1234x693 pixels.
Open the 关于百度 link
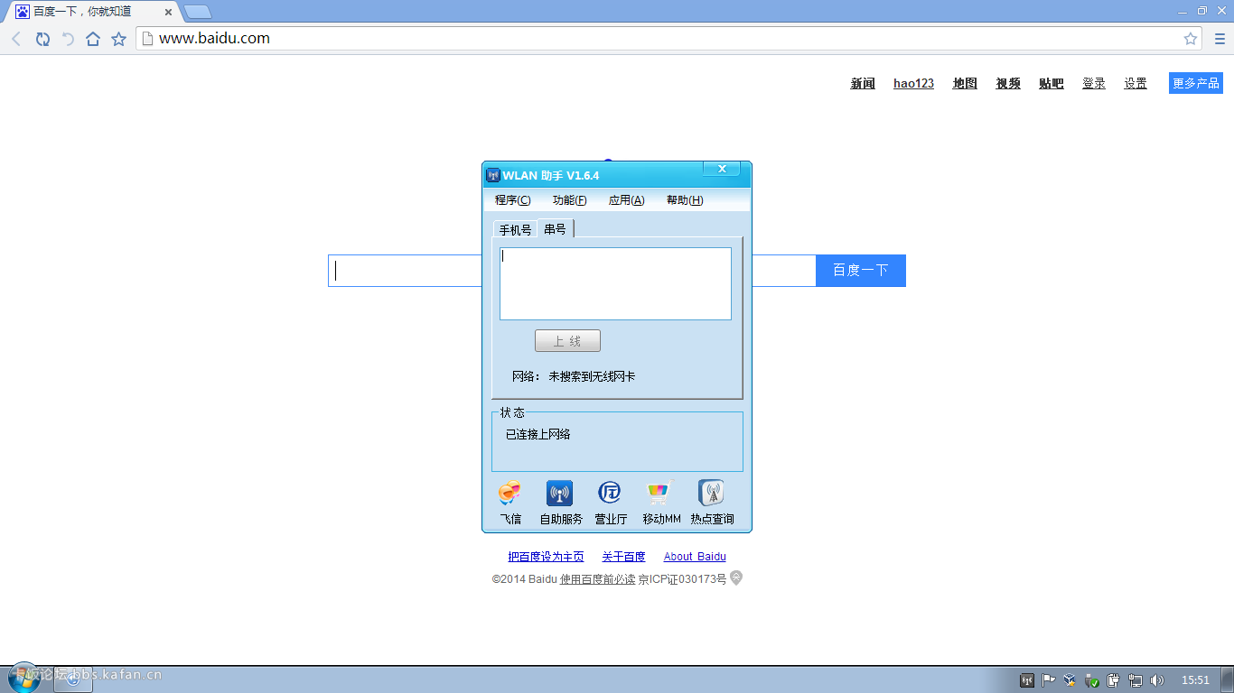tap(623, 557)
